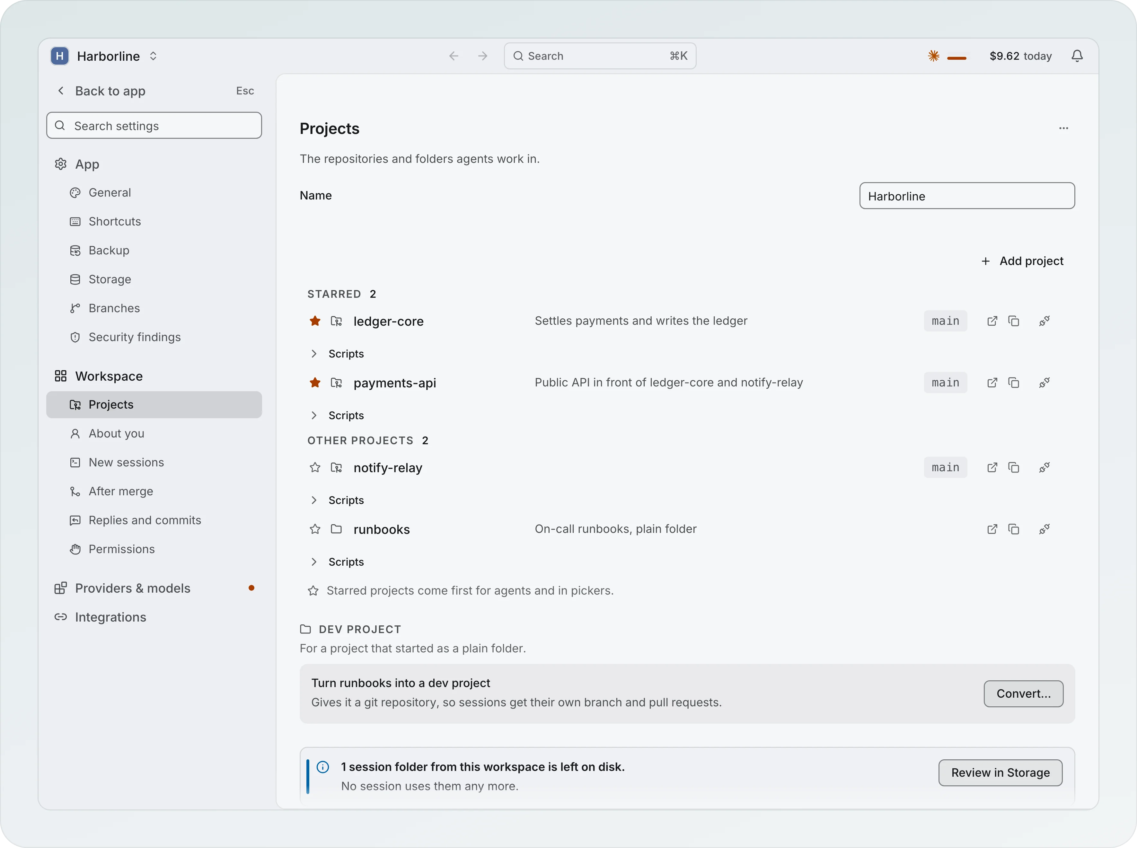Unstar the payments-api project
1137x848 pixels.
point(315,383)
